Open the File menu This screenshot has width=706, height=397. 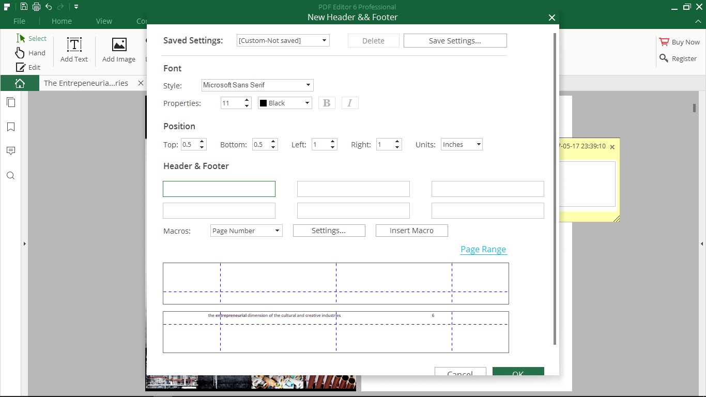point(19,21)
